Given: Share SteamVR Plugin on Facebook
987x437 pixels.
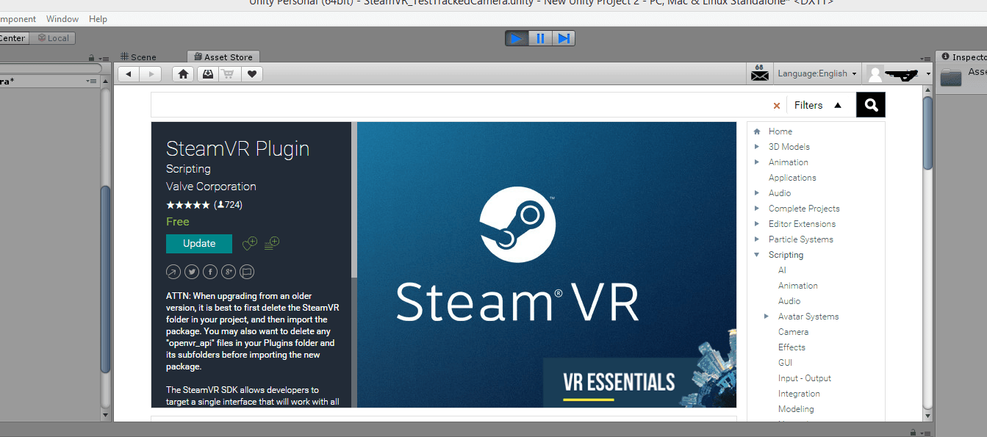Looking at the screenshot, I should (x=210, y=272).
